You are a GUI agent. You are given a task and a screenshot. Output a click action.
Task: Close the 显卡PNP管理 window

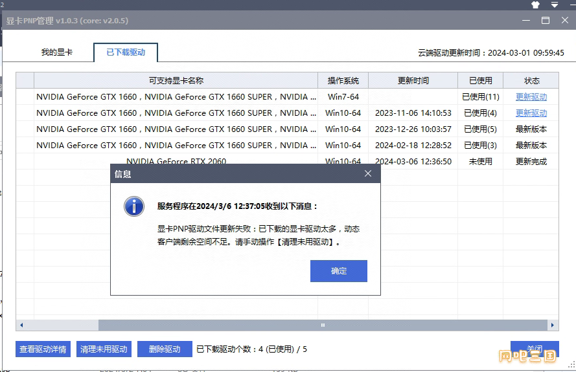[x=565, y=21]
